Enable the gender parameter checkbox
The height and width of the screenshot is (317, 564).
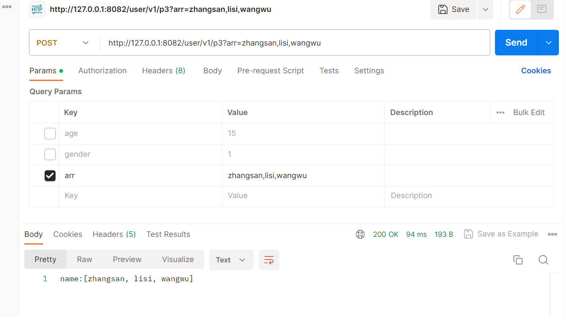(x=50, y=154)
